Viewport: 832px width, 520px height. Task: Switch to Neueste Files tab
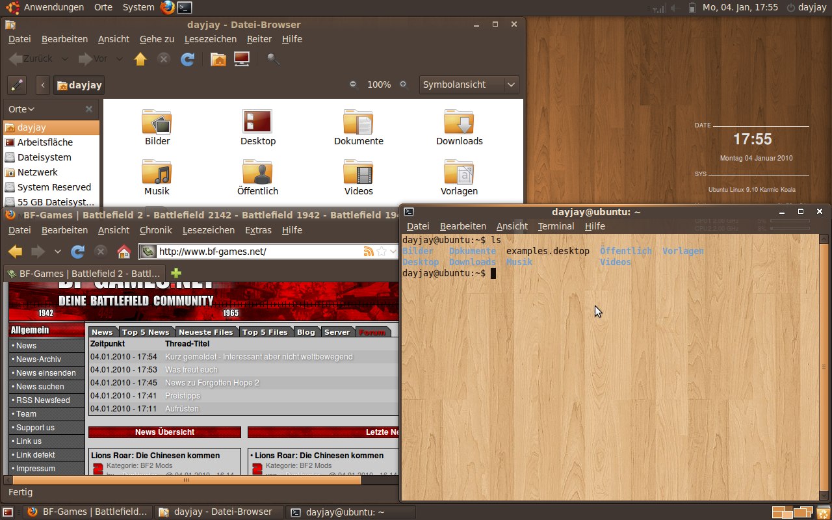click(206, 332)
